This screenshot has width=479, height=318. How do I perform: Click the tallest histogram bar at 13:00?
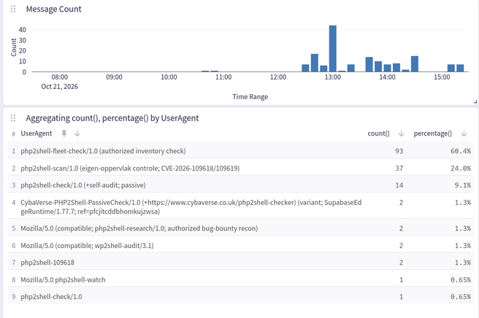coord(333,49)
